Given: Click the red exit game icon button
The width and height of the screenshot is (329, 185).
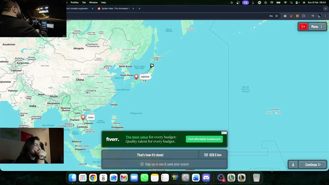Looking at the screenshot, I should click(x=303, y=27).
